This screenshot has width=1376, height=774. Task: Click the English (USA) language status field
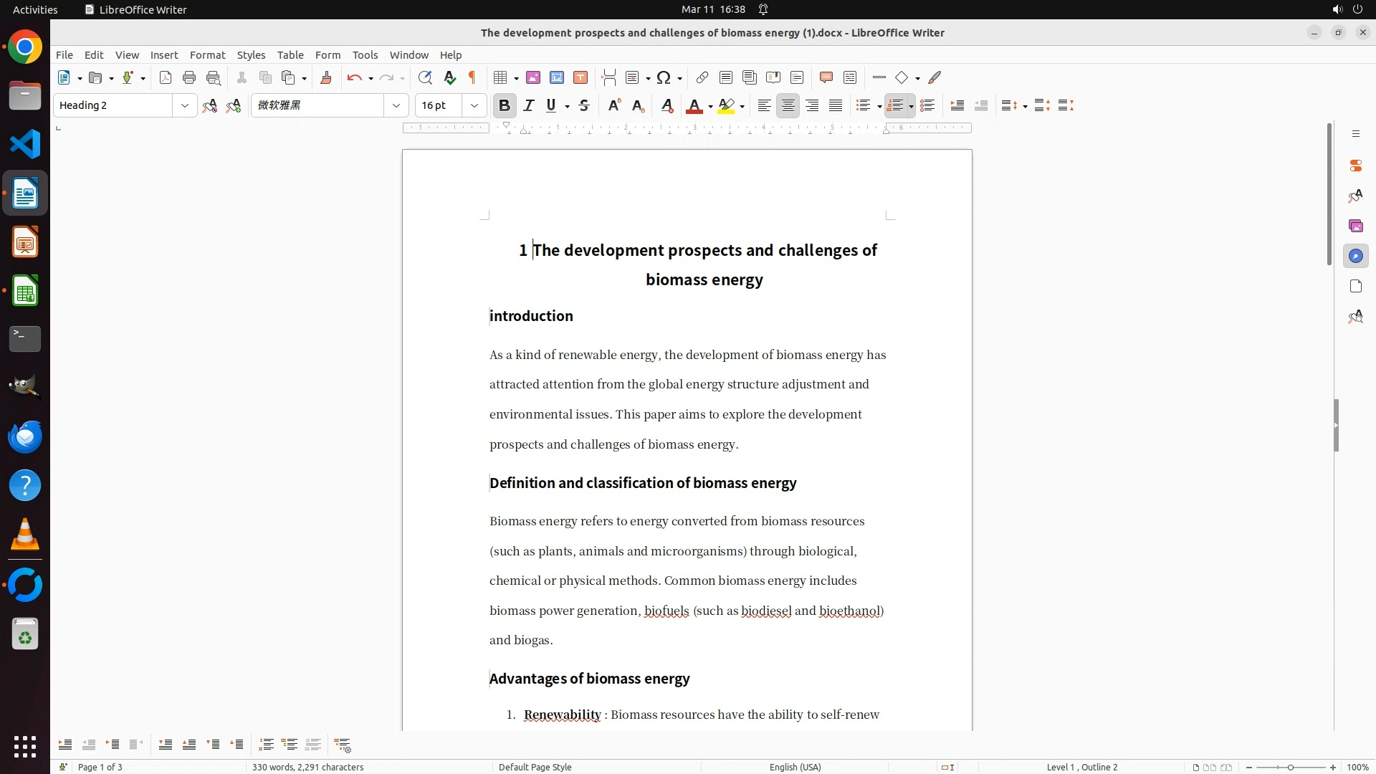[x=795, y=767]
